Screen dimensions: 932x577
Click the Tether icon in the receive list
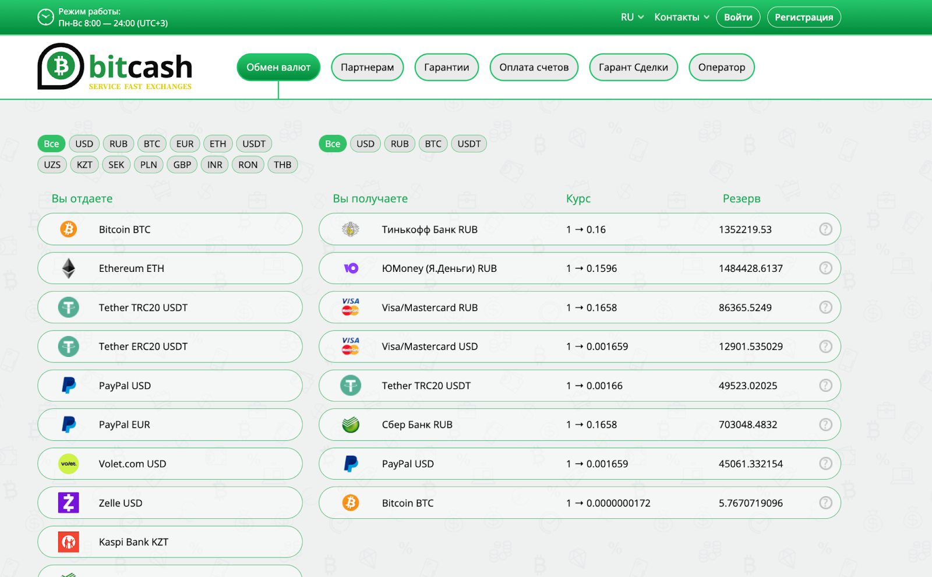coord(351,385)
